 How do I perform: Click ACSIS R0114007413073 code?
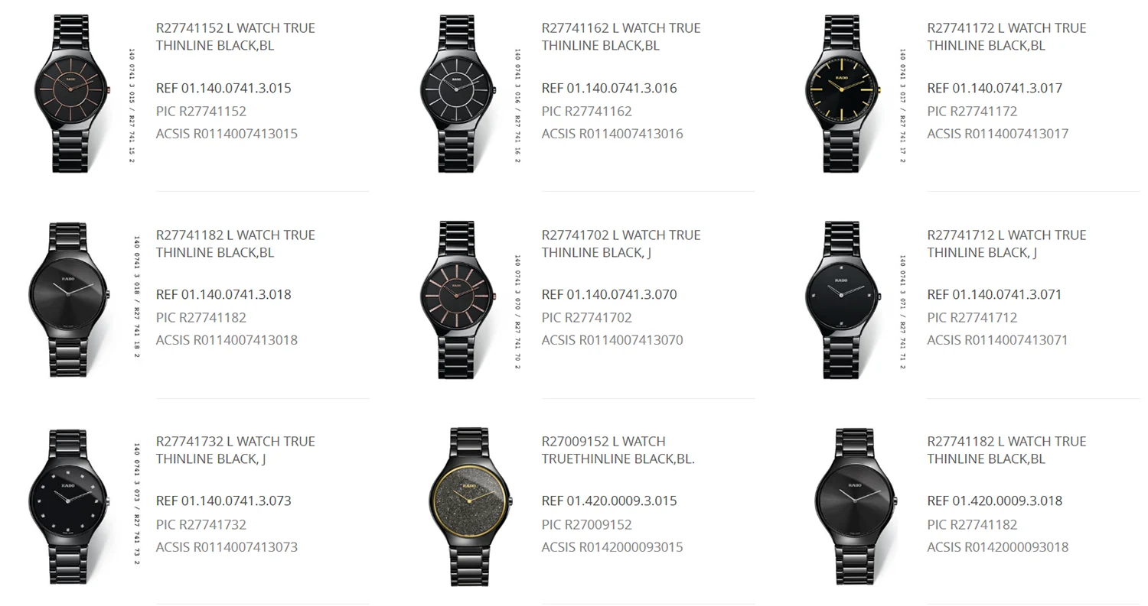(x=227, y=547)
